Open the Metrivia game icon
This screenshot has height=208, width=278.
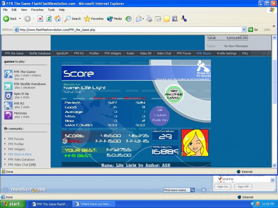(8, 115)
